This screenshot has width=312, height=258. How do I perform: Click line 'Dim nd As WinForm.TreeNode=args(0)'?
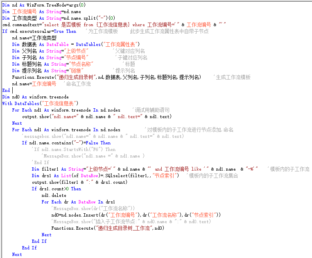tap(44, 5)
